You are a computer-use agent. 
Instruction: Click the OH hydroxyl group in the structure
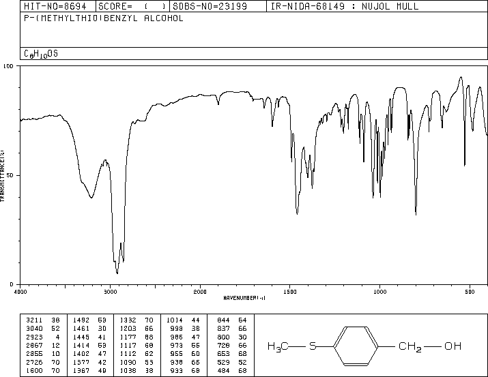pos(453,346)
